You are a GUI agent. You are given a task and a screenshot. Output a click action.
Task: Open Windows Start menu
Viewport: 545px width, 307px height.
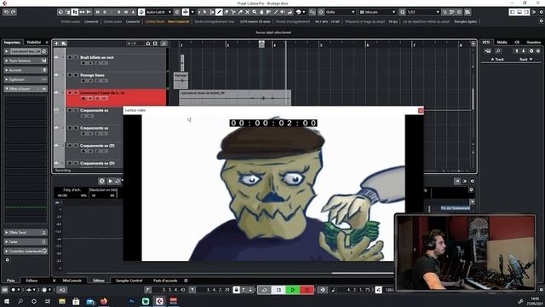point(7,301)
